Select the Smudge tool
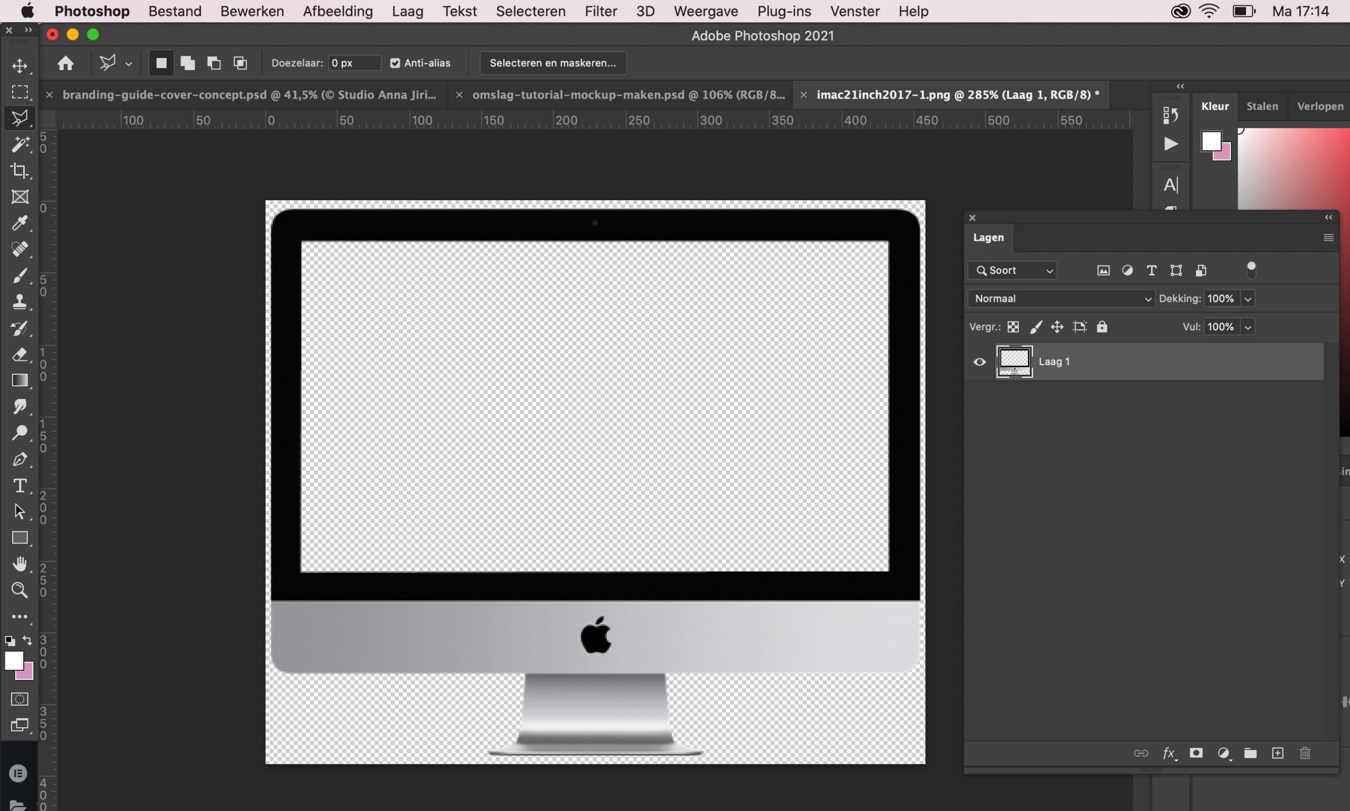1350x811 pixels. tap(20, 407)
